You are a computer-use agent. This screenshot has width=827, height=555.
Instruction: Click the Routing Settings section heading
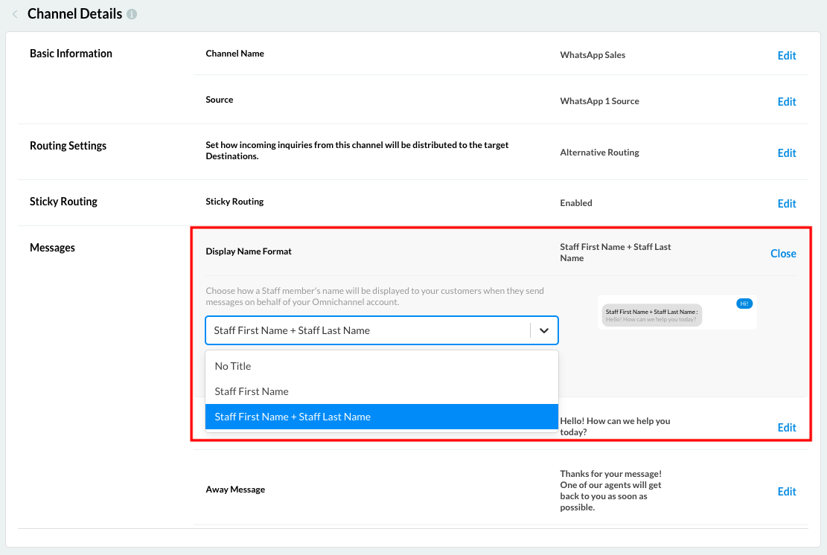click(x=68, y=146)
